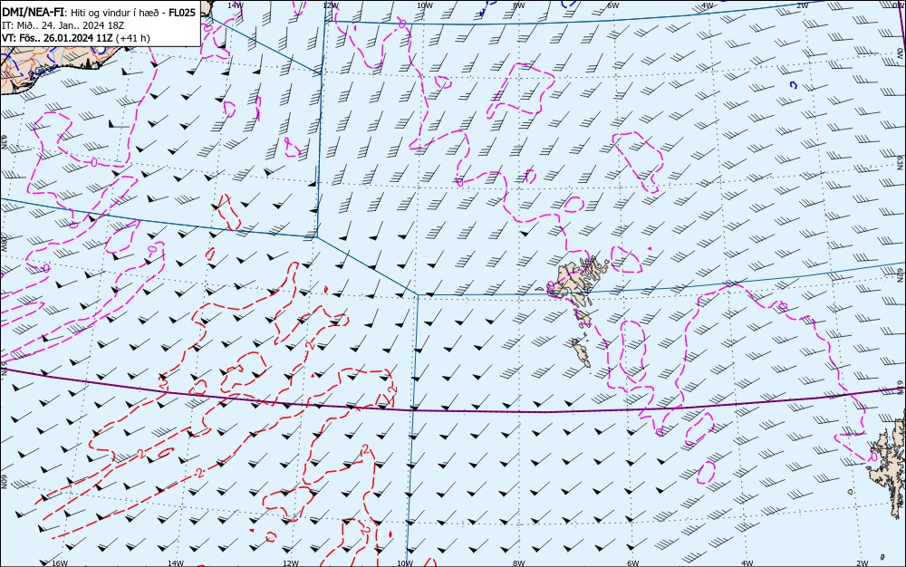Click the 4W longitude label on the top edge

pyautogui.click(x=708, y=5)
